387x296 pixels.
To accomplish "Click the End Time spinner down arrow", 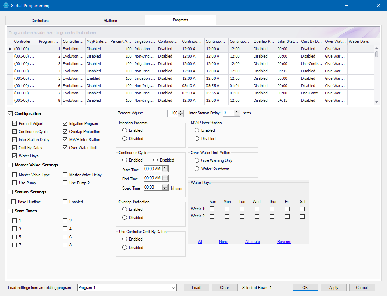I will click(165, 179).
